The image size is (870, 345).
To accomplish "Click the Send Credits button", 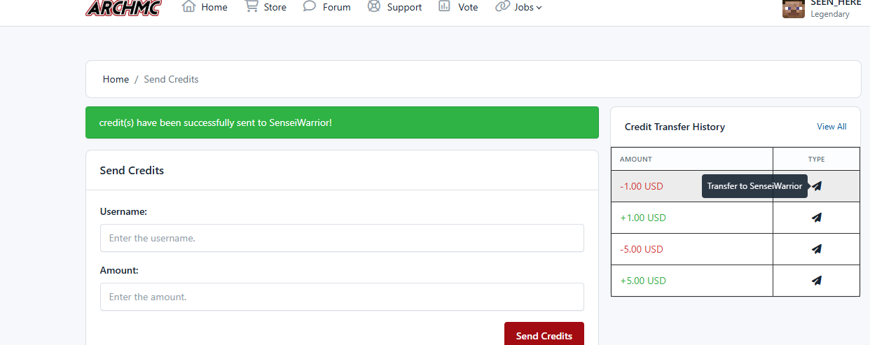I will click(544, 335).
